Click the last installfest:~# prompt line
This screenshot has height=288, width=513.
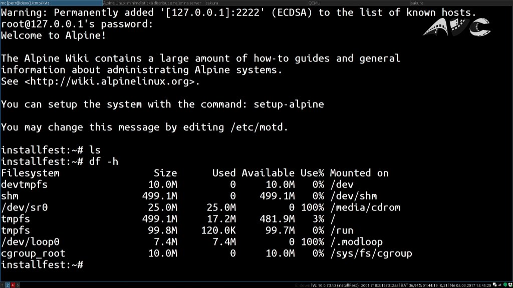tap(42, 265)
